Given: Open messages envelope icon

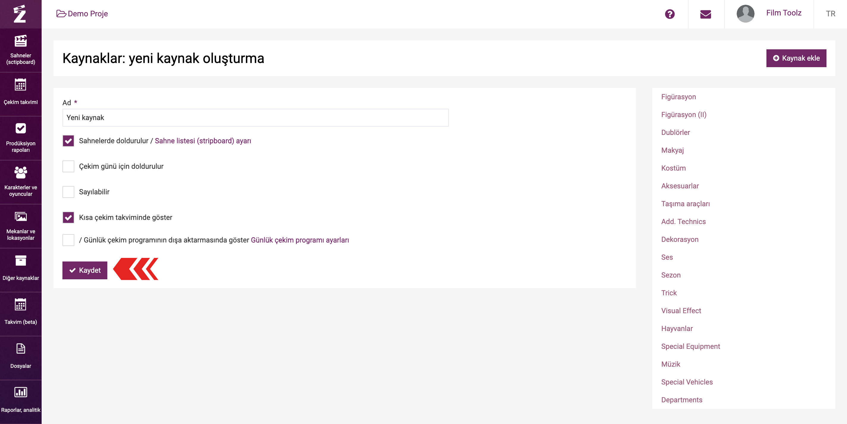Looking at the screenshot, I should 705,14.
